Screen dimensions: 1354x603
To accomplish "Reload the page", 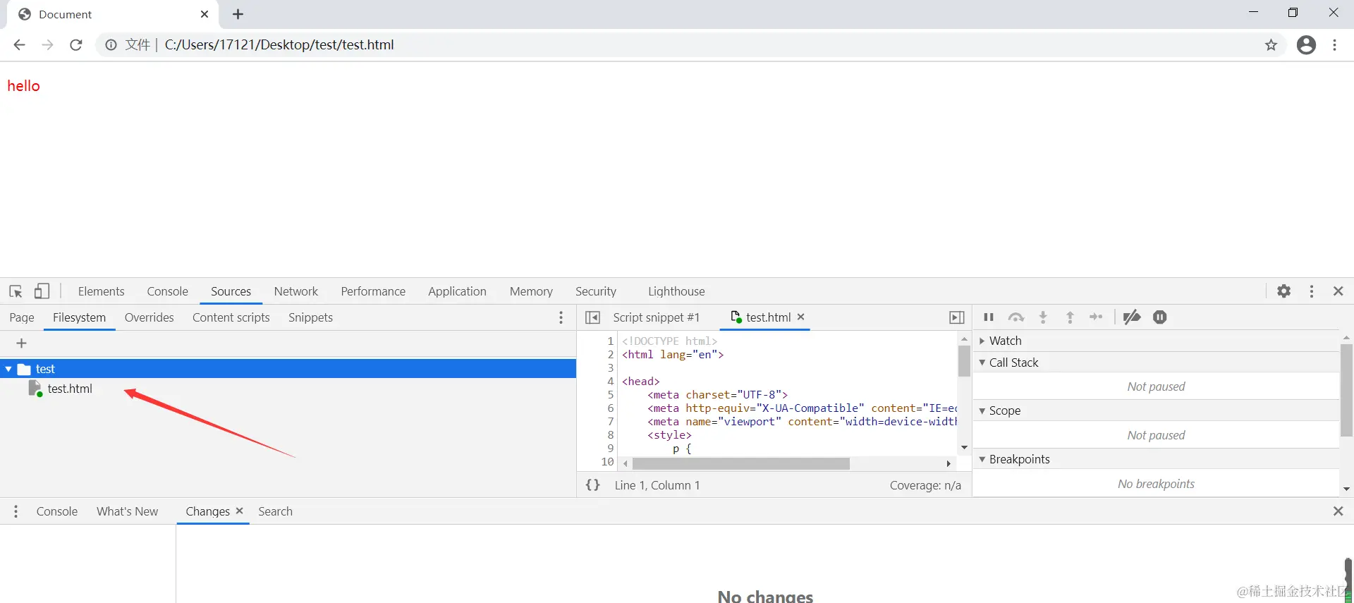I will (x=76, y=45).
